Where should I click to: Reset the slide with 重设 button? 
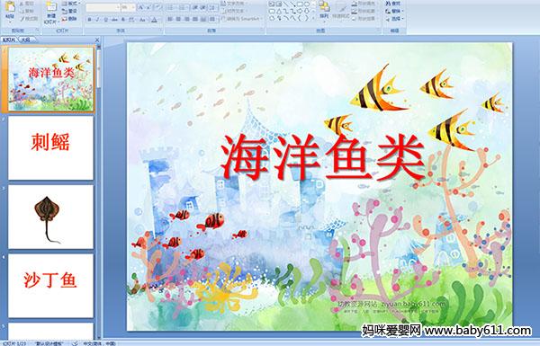pos(69,12)
